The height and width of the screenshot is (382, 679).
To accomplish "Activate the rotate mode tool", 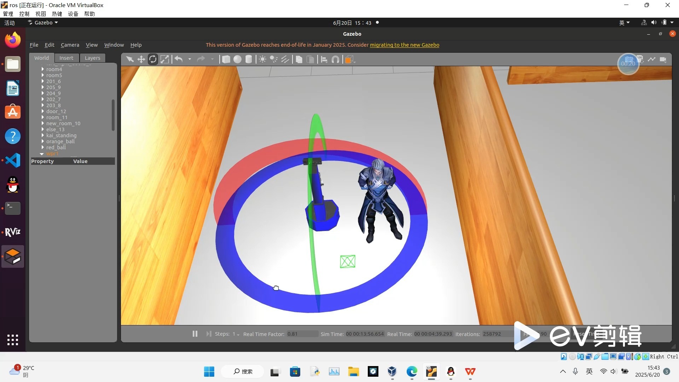I will (x=153, y=59).
